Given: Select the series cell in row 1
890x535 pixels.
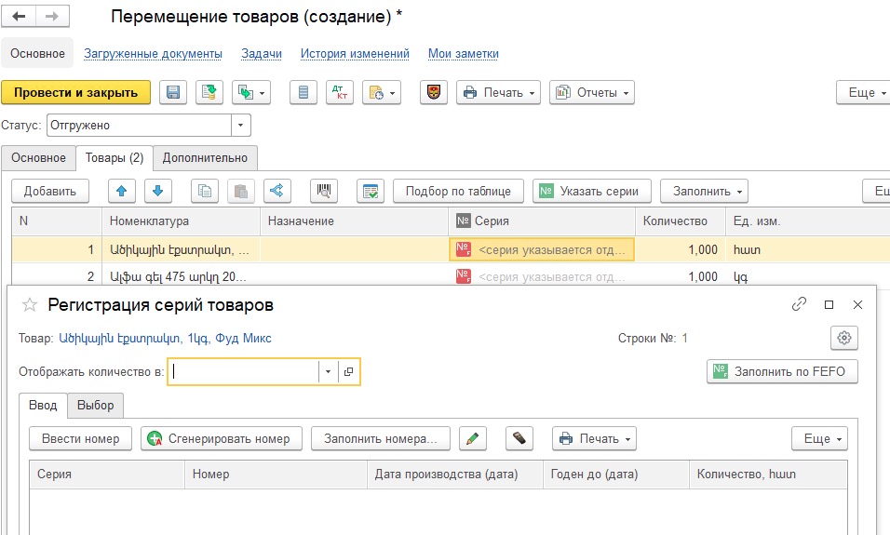Looking at the screenshot, I should pyautogui.click(x=542, y=249).
